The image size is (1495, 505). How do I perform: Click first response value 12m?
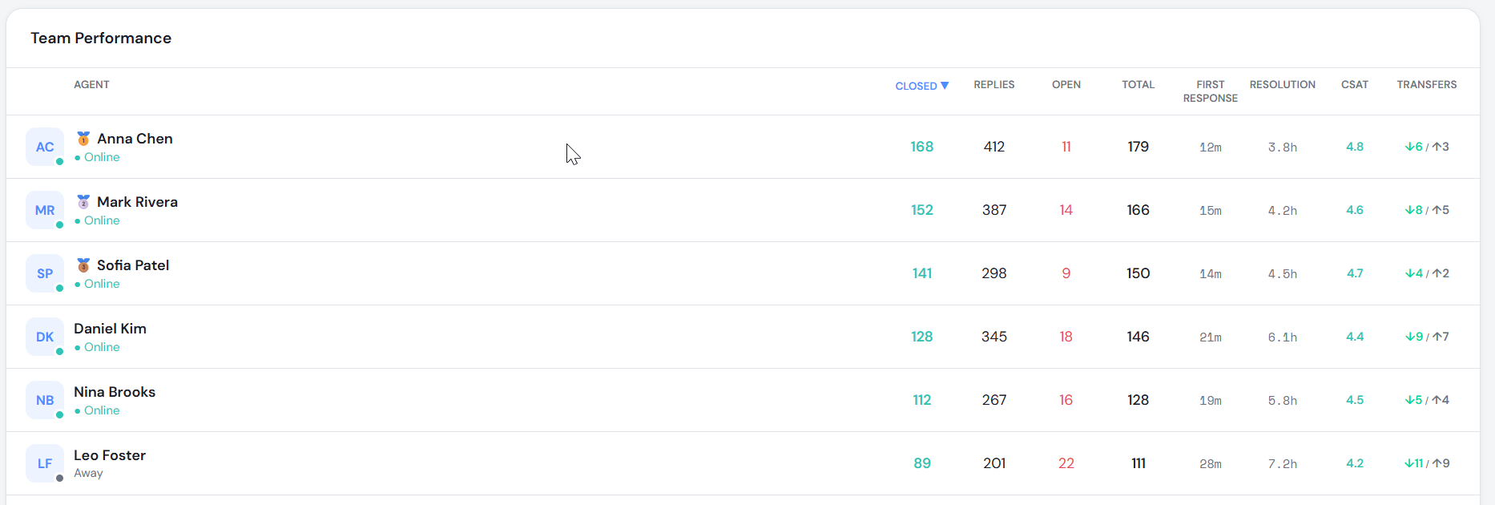coord(1211,147)
